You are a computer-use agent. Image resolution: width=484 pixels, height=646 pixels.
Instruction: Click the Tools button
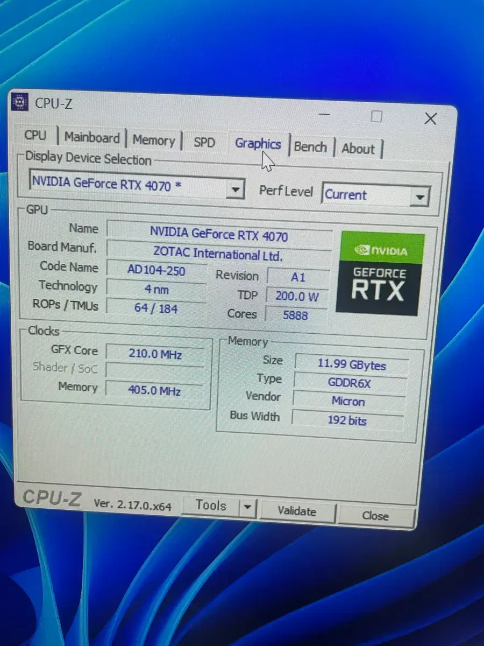(x=211, y=505)
